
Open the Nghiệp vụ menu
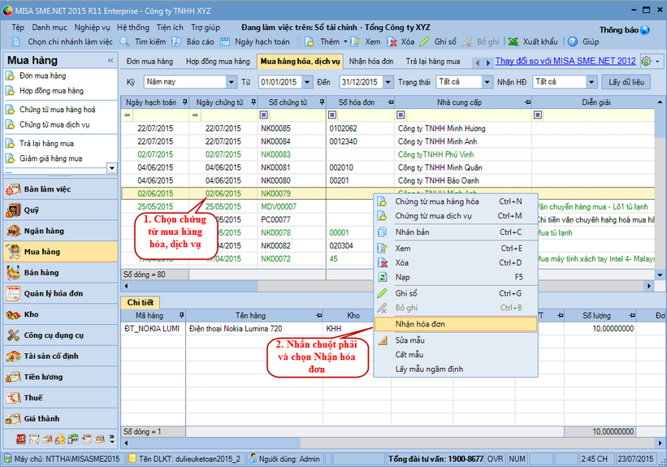point(92,28)
